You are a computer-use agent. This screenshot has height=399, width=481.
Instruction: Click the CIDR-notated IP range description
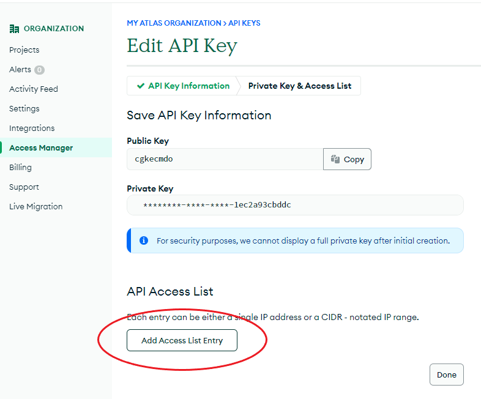(273, 317)
